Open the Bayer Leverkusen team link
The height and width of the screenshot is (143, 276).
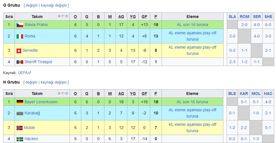[41, 102]
